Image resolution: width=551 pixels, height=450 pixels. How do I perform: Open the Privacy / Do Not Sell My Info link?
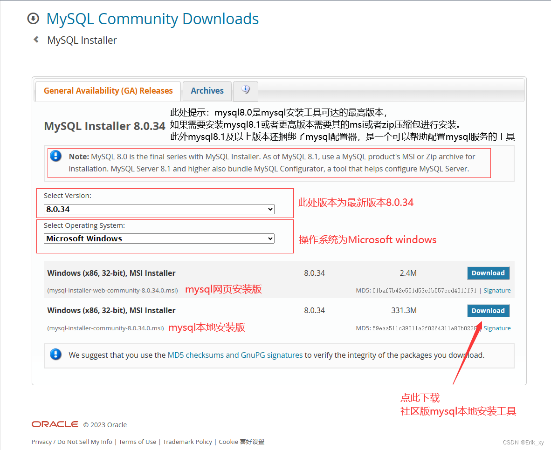coord(72,442)
